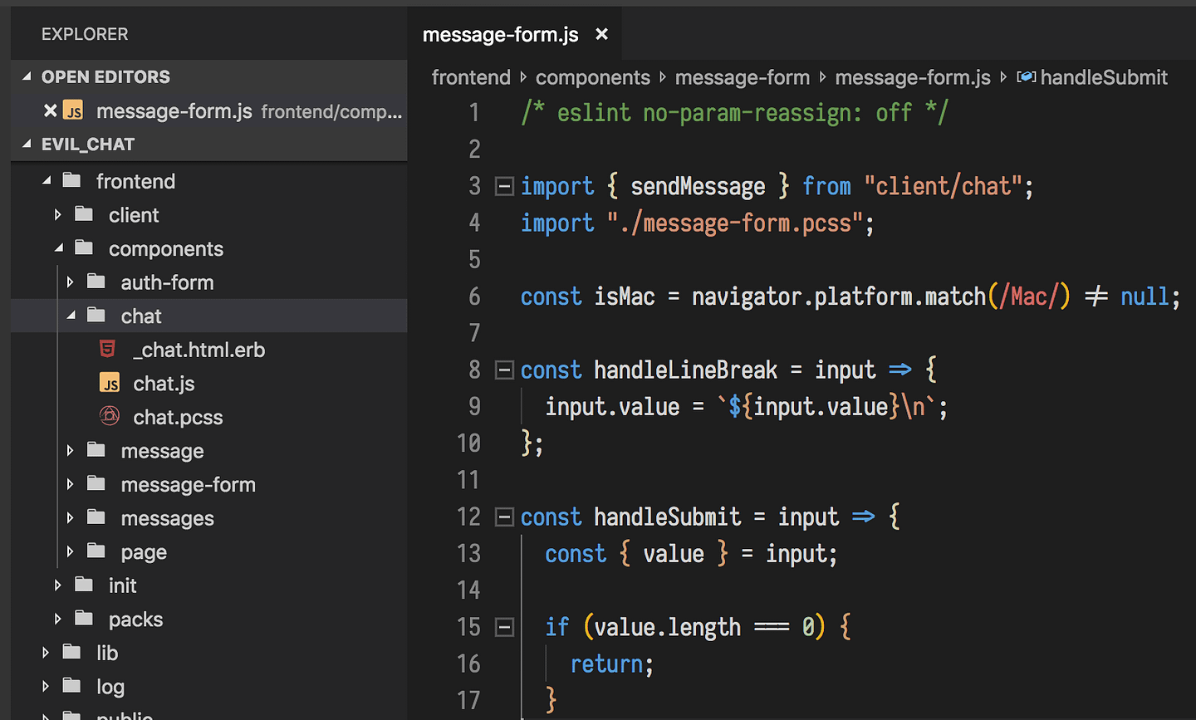This screenshot has height=720, width=1196.
Task: Open the handleSubmit symbol breadcrumb
Action: 1104,77
